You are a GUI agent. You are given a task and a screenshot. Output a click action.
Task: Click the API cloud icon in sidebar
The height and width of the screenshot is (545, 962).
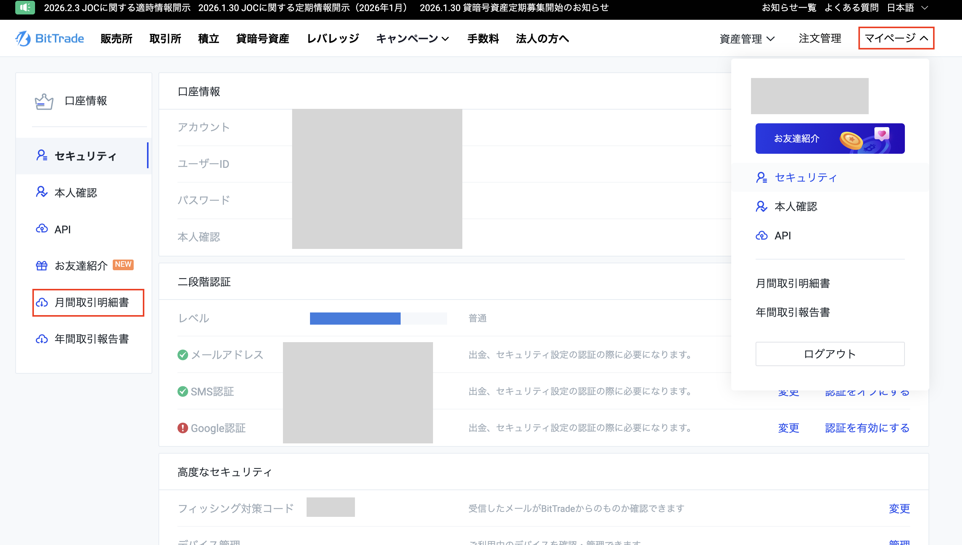[x=42, y=229]
